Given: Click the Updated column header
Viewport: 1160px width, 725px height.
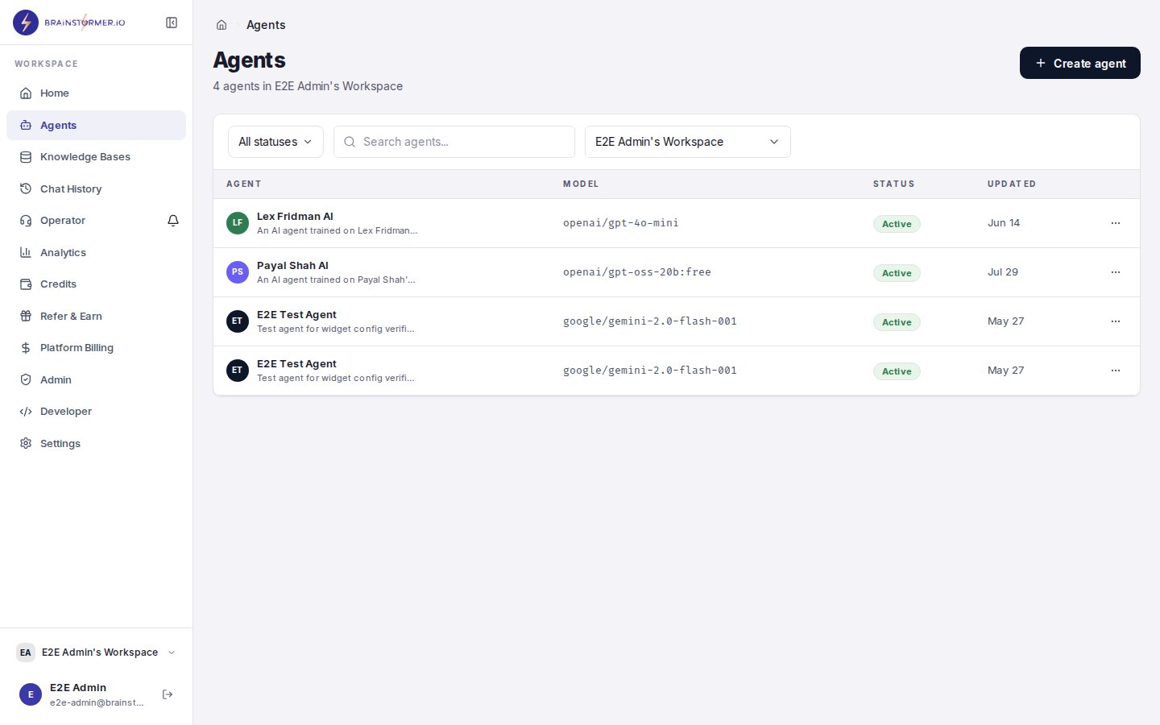Looking at the screenshot, I should [1012, 184].
